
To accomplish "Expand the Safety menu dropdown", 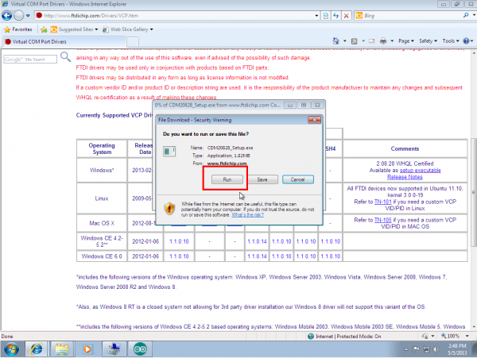I will click(429, 40).
